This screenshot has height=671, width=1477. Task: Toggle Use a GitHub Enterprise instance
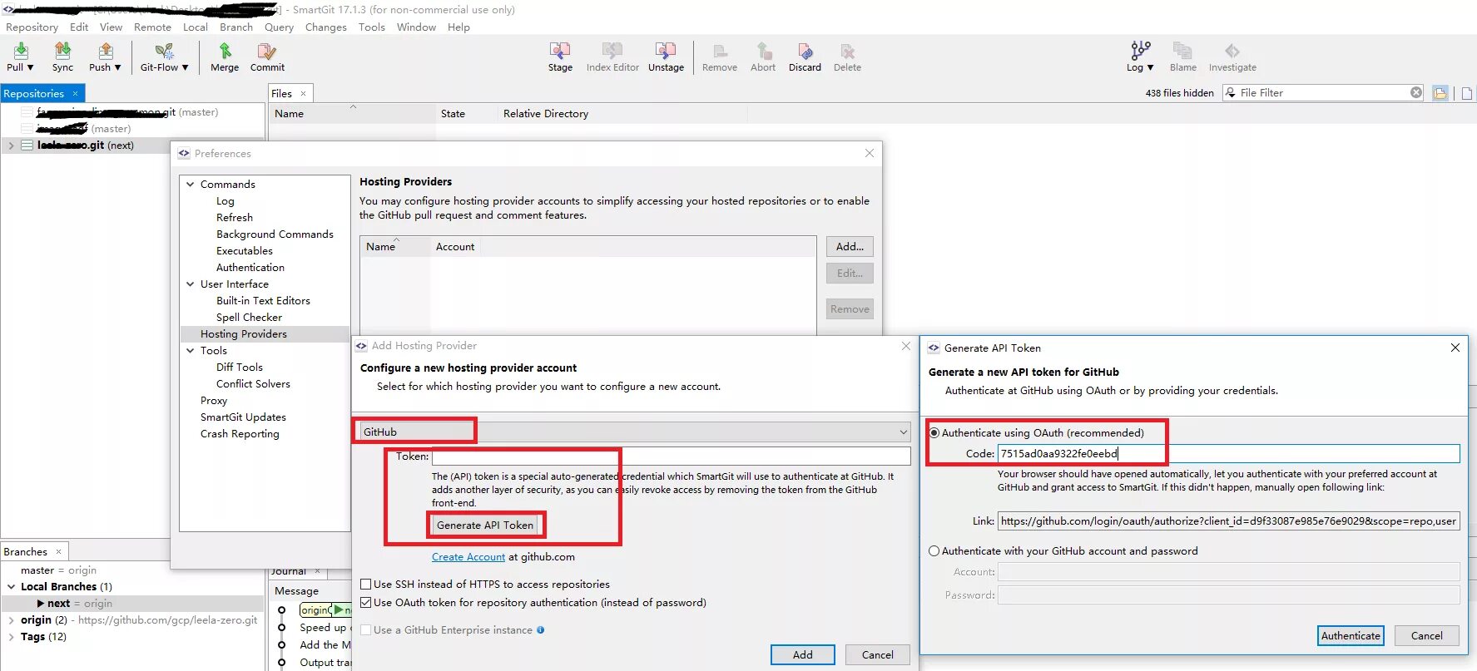(365, 629)
